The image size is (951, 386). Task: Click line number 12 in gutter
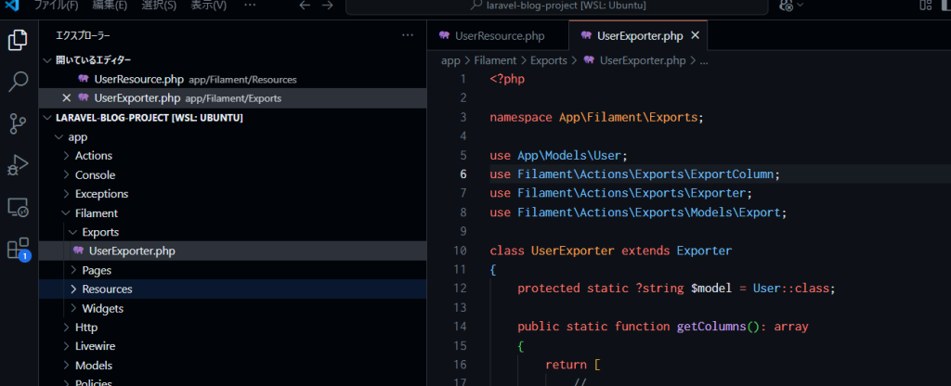[x=460, y=289]
